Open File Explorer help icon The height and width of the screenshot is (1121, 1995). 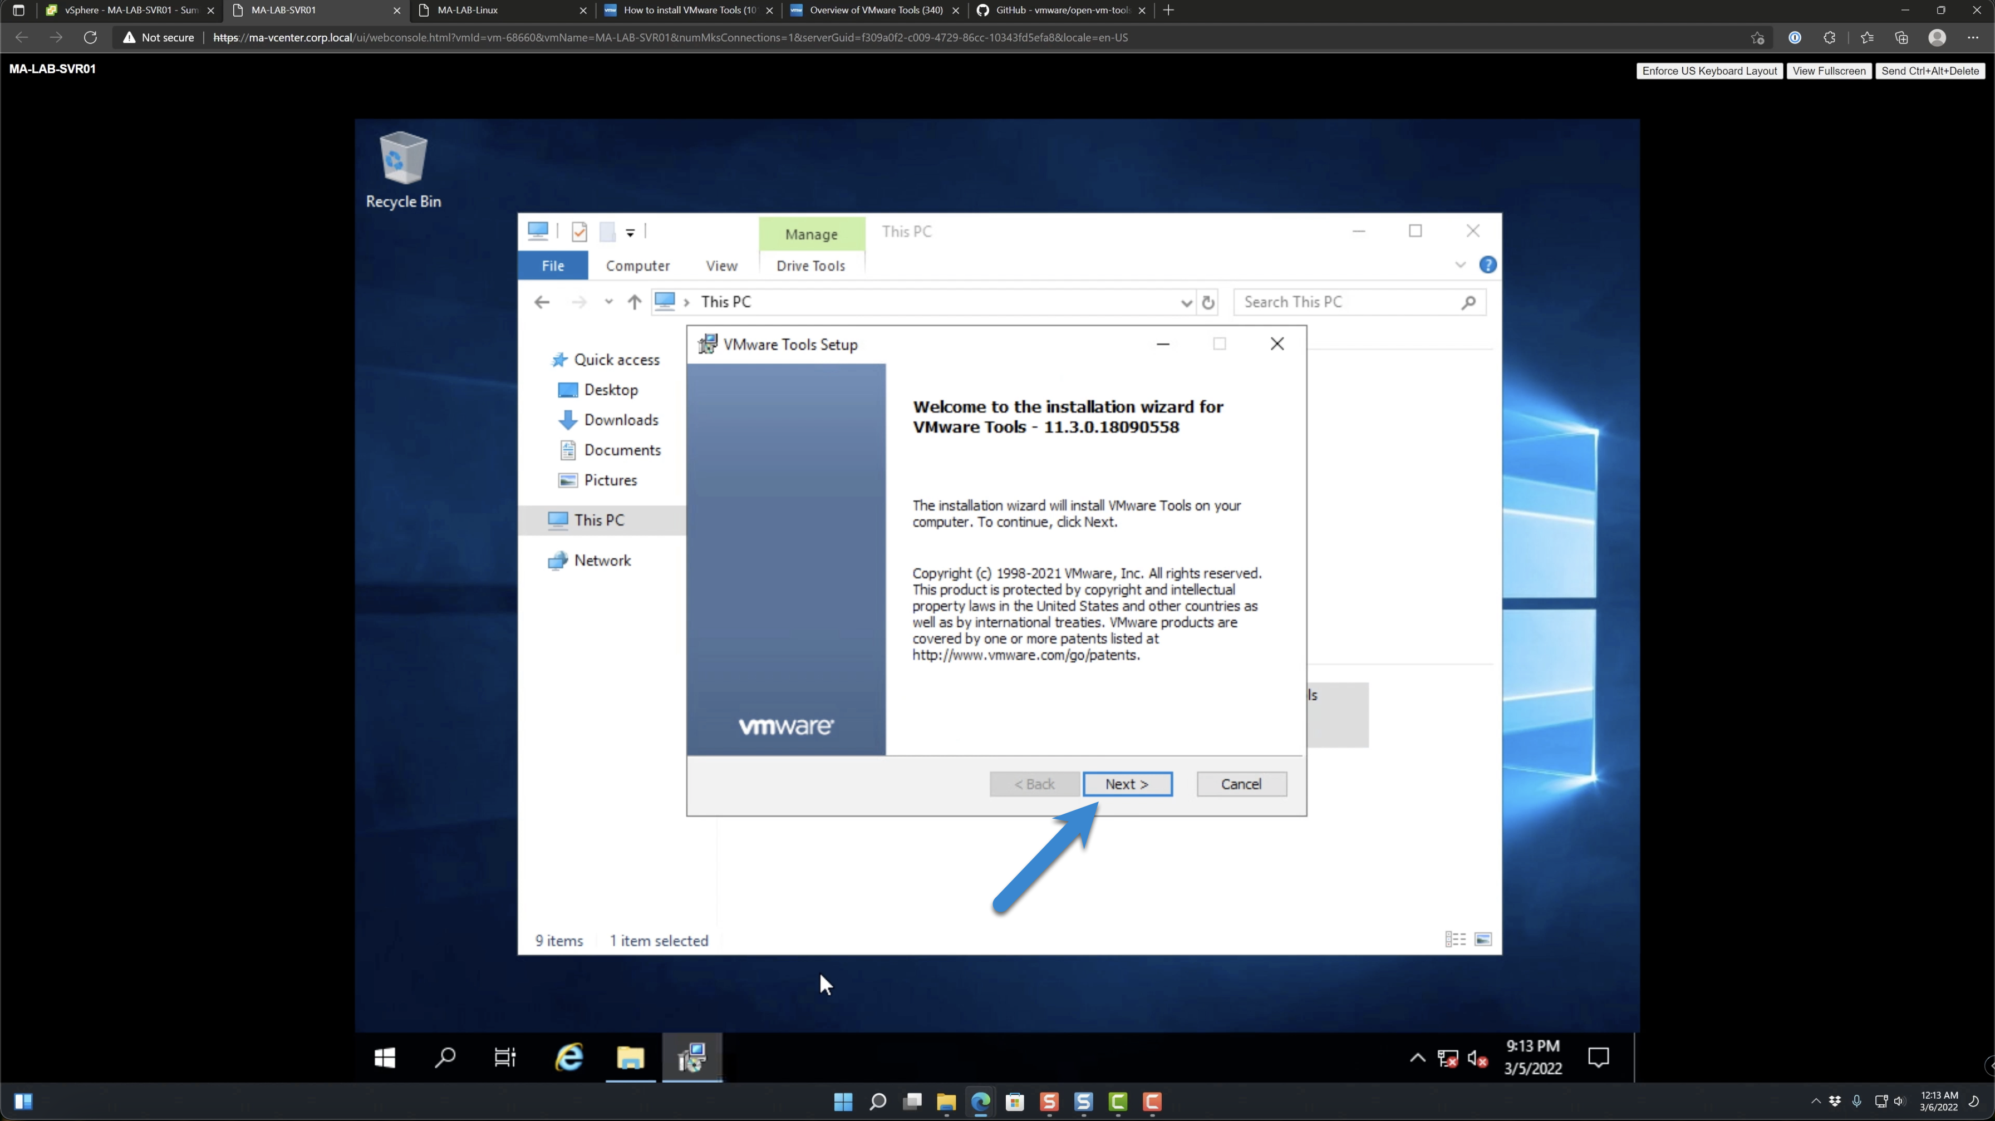1487,265
